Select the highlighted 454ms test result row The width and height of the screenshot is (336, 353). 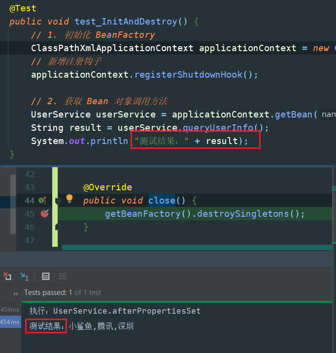click(10, 322)
